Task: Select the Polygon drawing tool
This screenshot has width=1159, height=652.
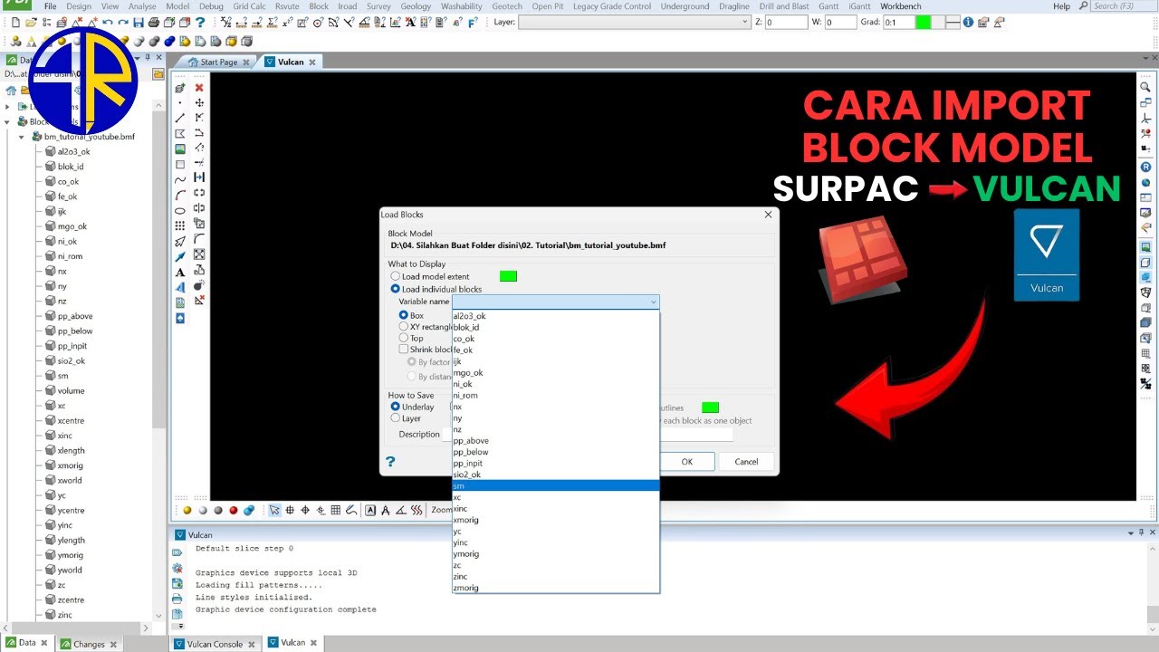Action: click(180, 133)
